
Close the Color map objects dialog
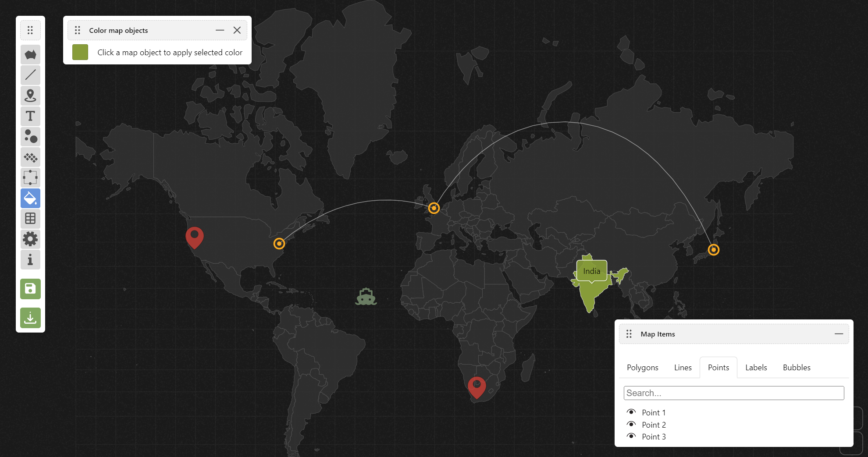click(237, 30)
